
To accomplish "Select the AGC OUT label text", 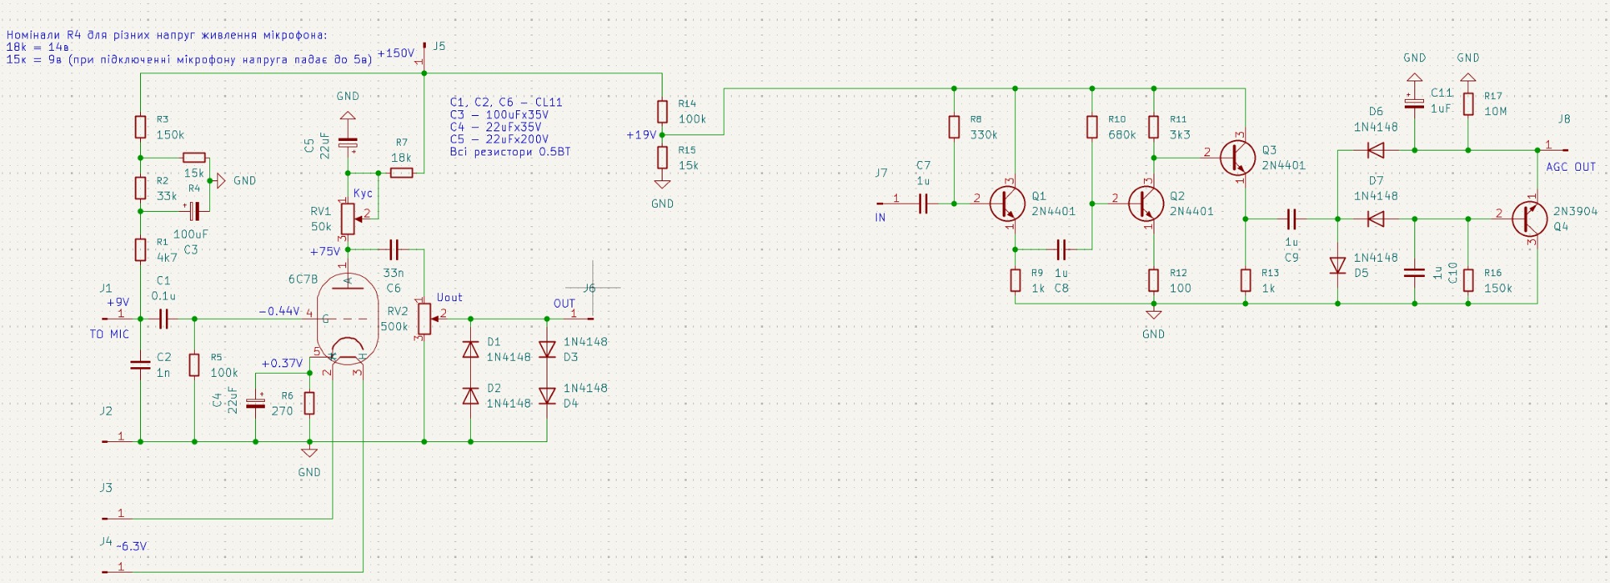I will (x=1570, y=167).
